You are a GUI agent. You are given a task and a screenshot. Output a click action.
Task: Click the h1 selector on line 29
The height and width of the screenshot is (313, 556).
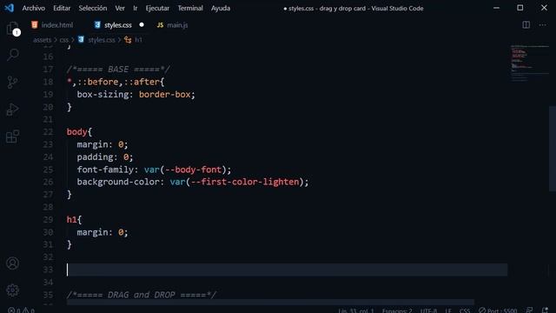(71, 220)
